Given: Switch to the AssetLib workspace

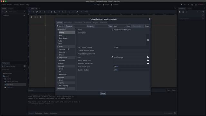Looking at the screenshot, I should (x=115, y=5).
